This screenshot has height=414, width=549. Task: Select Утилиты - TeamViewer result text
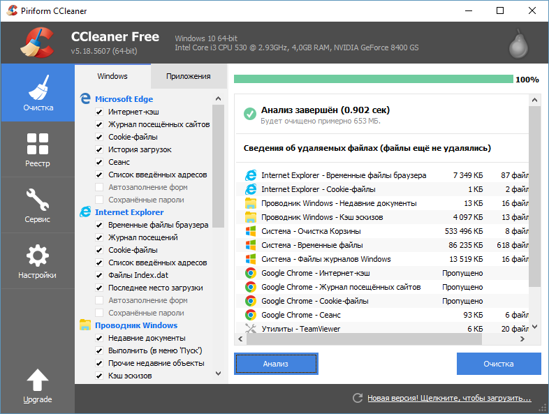[x=300, y=329]
